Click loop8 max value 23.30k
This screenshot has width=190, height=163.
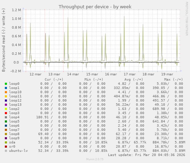[x=161, y=134]
